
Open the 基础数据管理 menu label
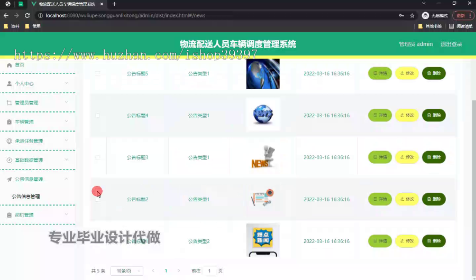point(29,160)
